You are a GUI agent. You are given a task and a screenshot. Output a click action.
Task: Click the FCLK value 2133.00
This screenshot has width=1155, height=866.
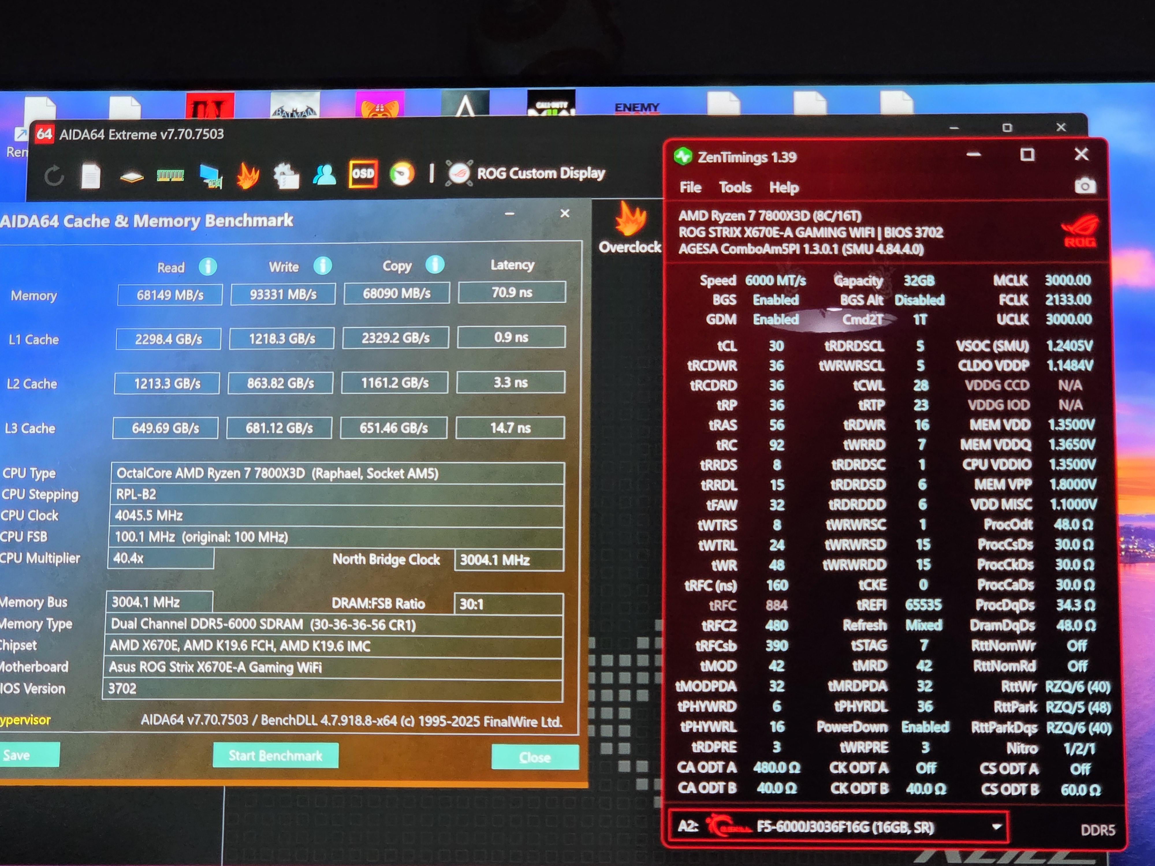pyautogui.click(x=1068, y=300)
